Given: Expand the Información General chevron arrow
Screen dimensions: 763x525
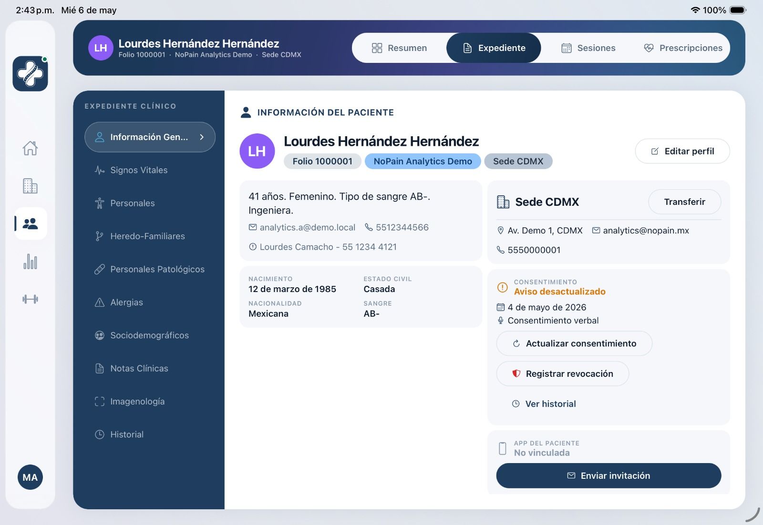Looking at the screenshot, I should [202, 137].
